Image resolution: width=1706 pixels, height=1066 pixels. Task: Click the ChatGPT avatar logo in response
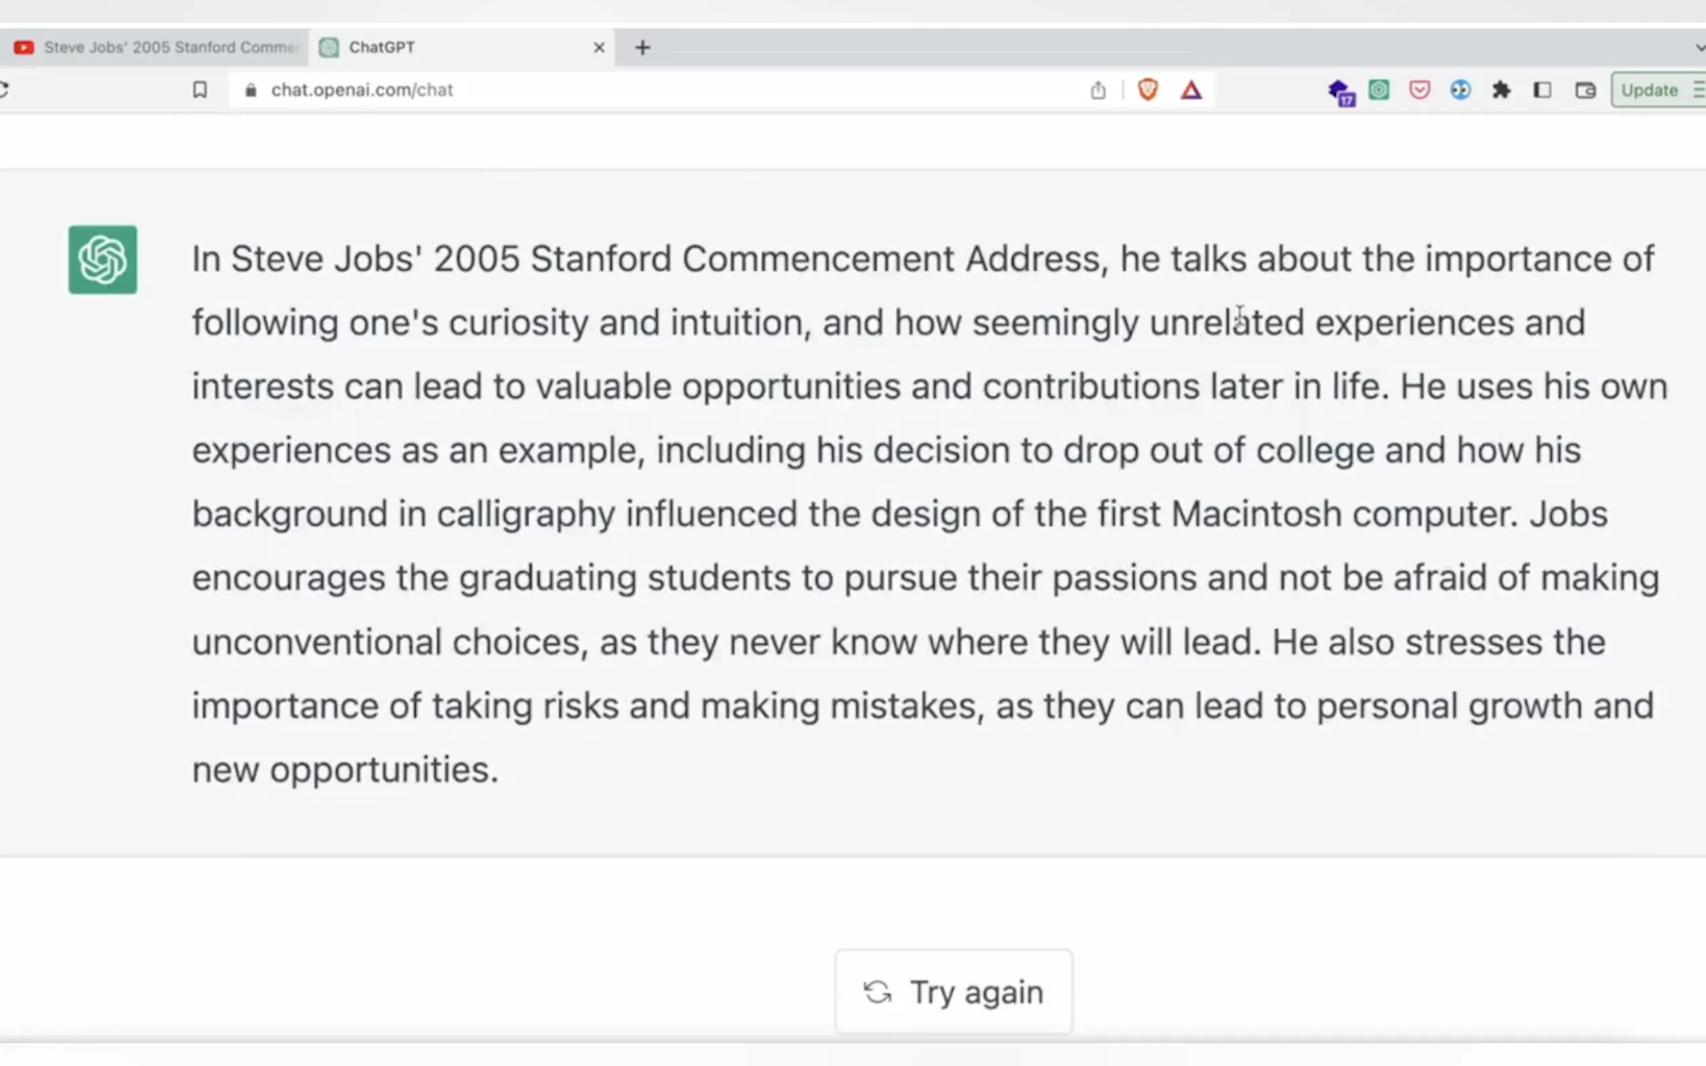(x=103, y=259)
